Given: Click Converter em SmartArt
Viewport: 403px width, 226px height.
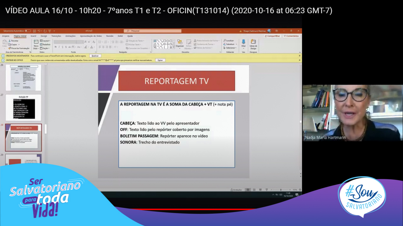Looking at the screenshot, I should (138, 48).
